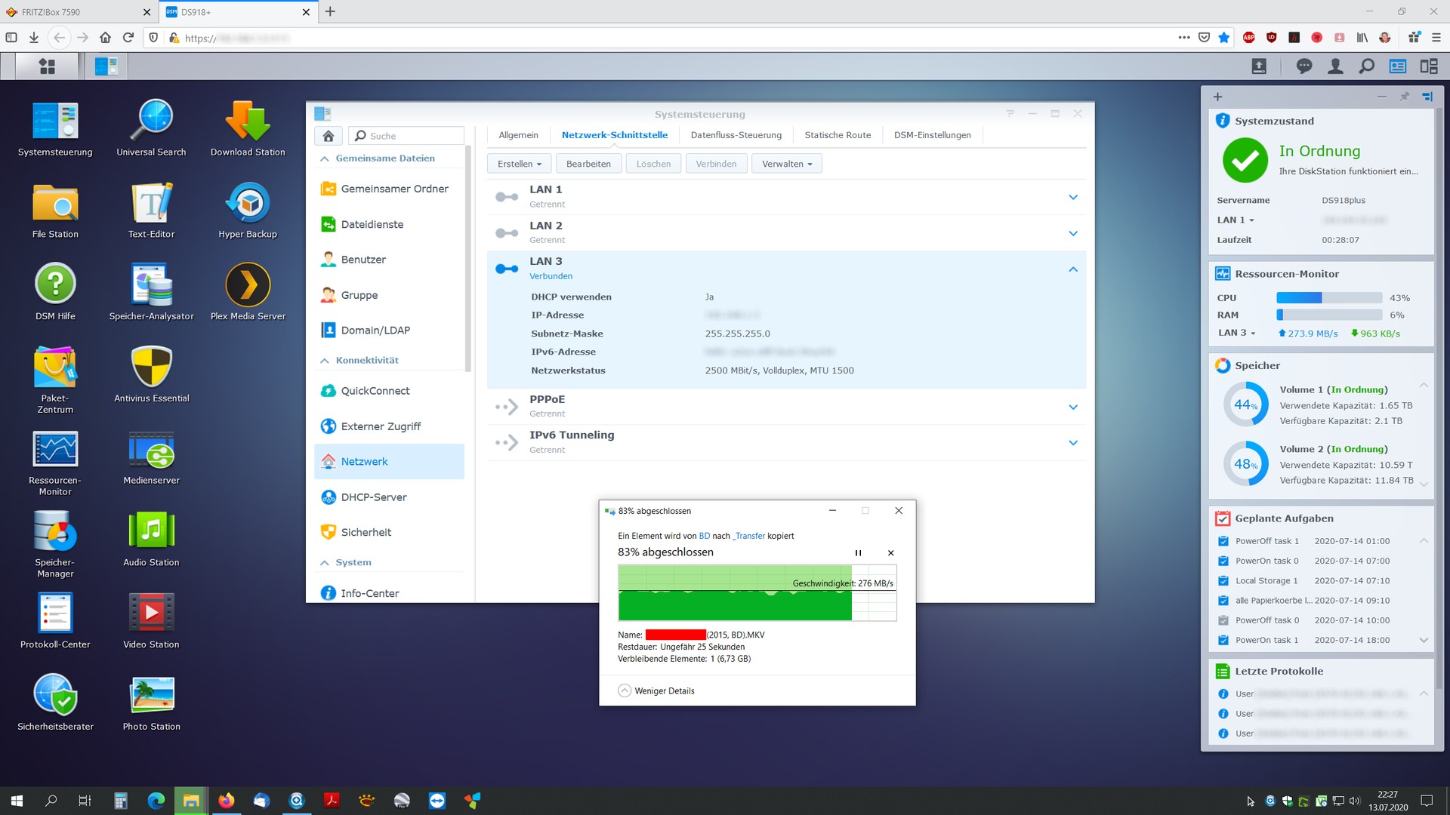Image resolution: width=1450 pixels, height=815 pixels.
Task: Open the DSM main menu grid icon
Action: point(47,66)
